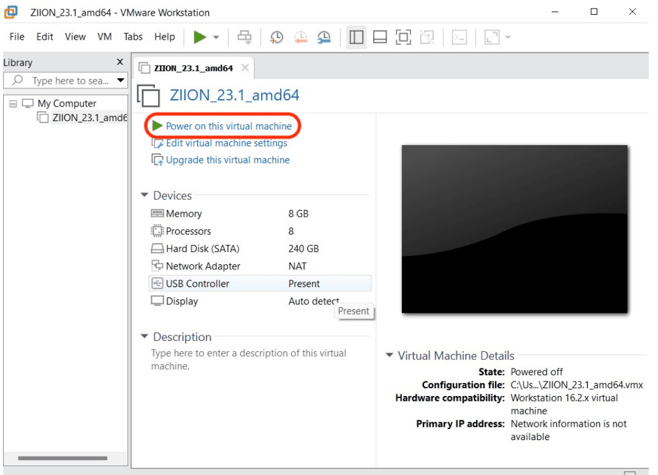Collapse the Devices section

pos(145,195)
